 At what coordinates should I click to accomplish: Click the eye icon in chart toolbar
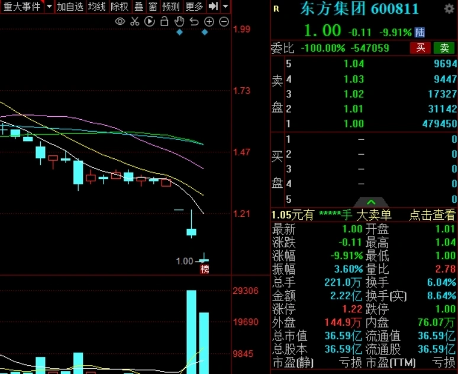(120, 21)
